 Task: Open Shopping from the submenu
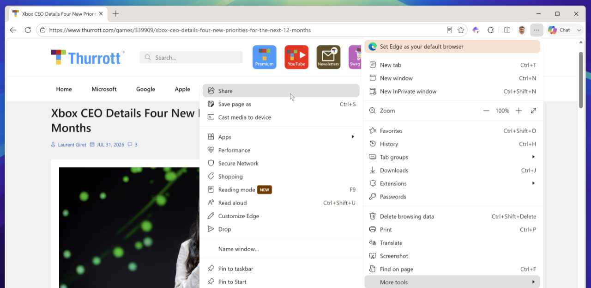281,177
